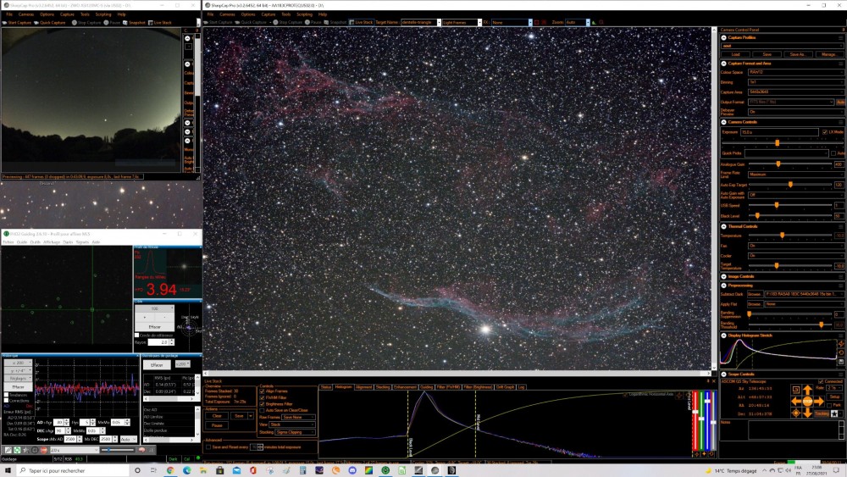Click the scope center stop button
Viewport: 847px width, 477px height.
807,402
